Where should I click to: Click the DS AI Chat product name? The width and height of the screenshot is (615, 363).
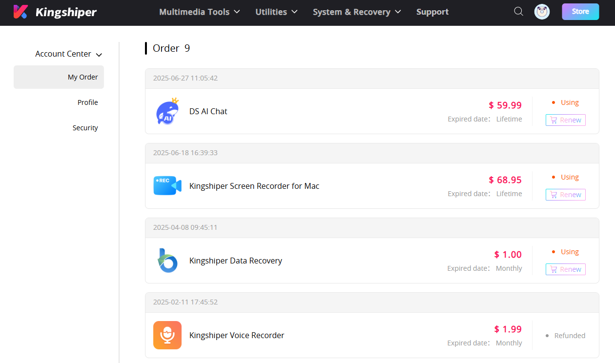pos(208,111)
